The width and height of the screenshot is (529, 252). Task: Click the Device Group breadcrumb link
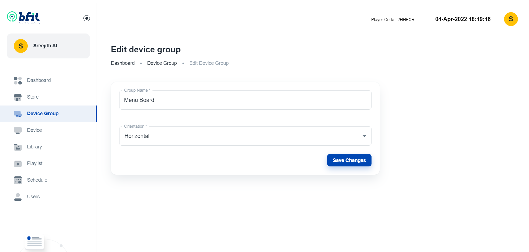pyautogui.click(x=162, y=63)
